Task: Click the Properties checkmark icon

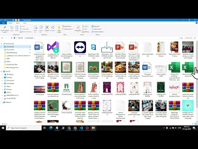Action: pyautogui.click(x=78, y=27)
